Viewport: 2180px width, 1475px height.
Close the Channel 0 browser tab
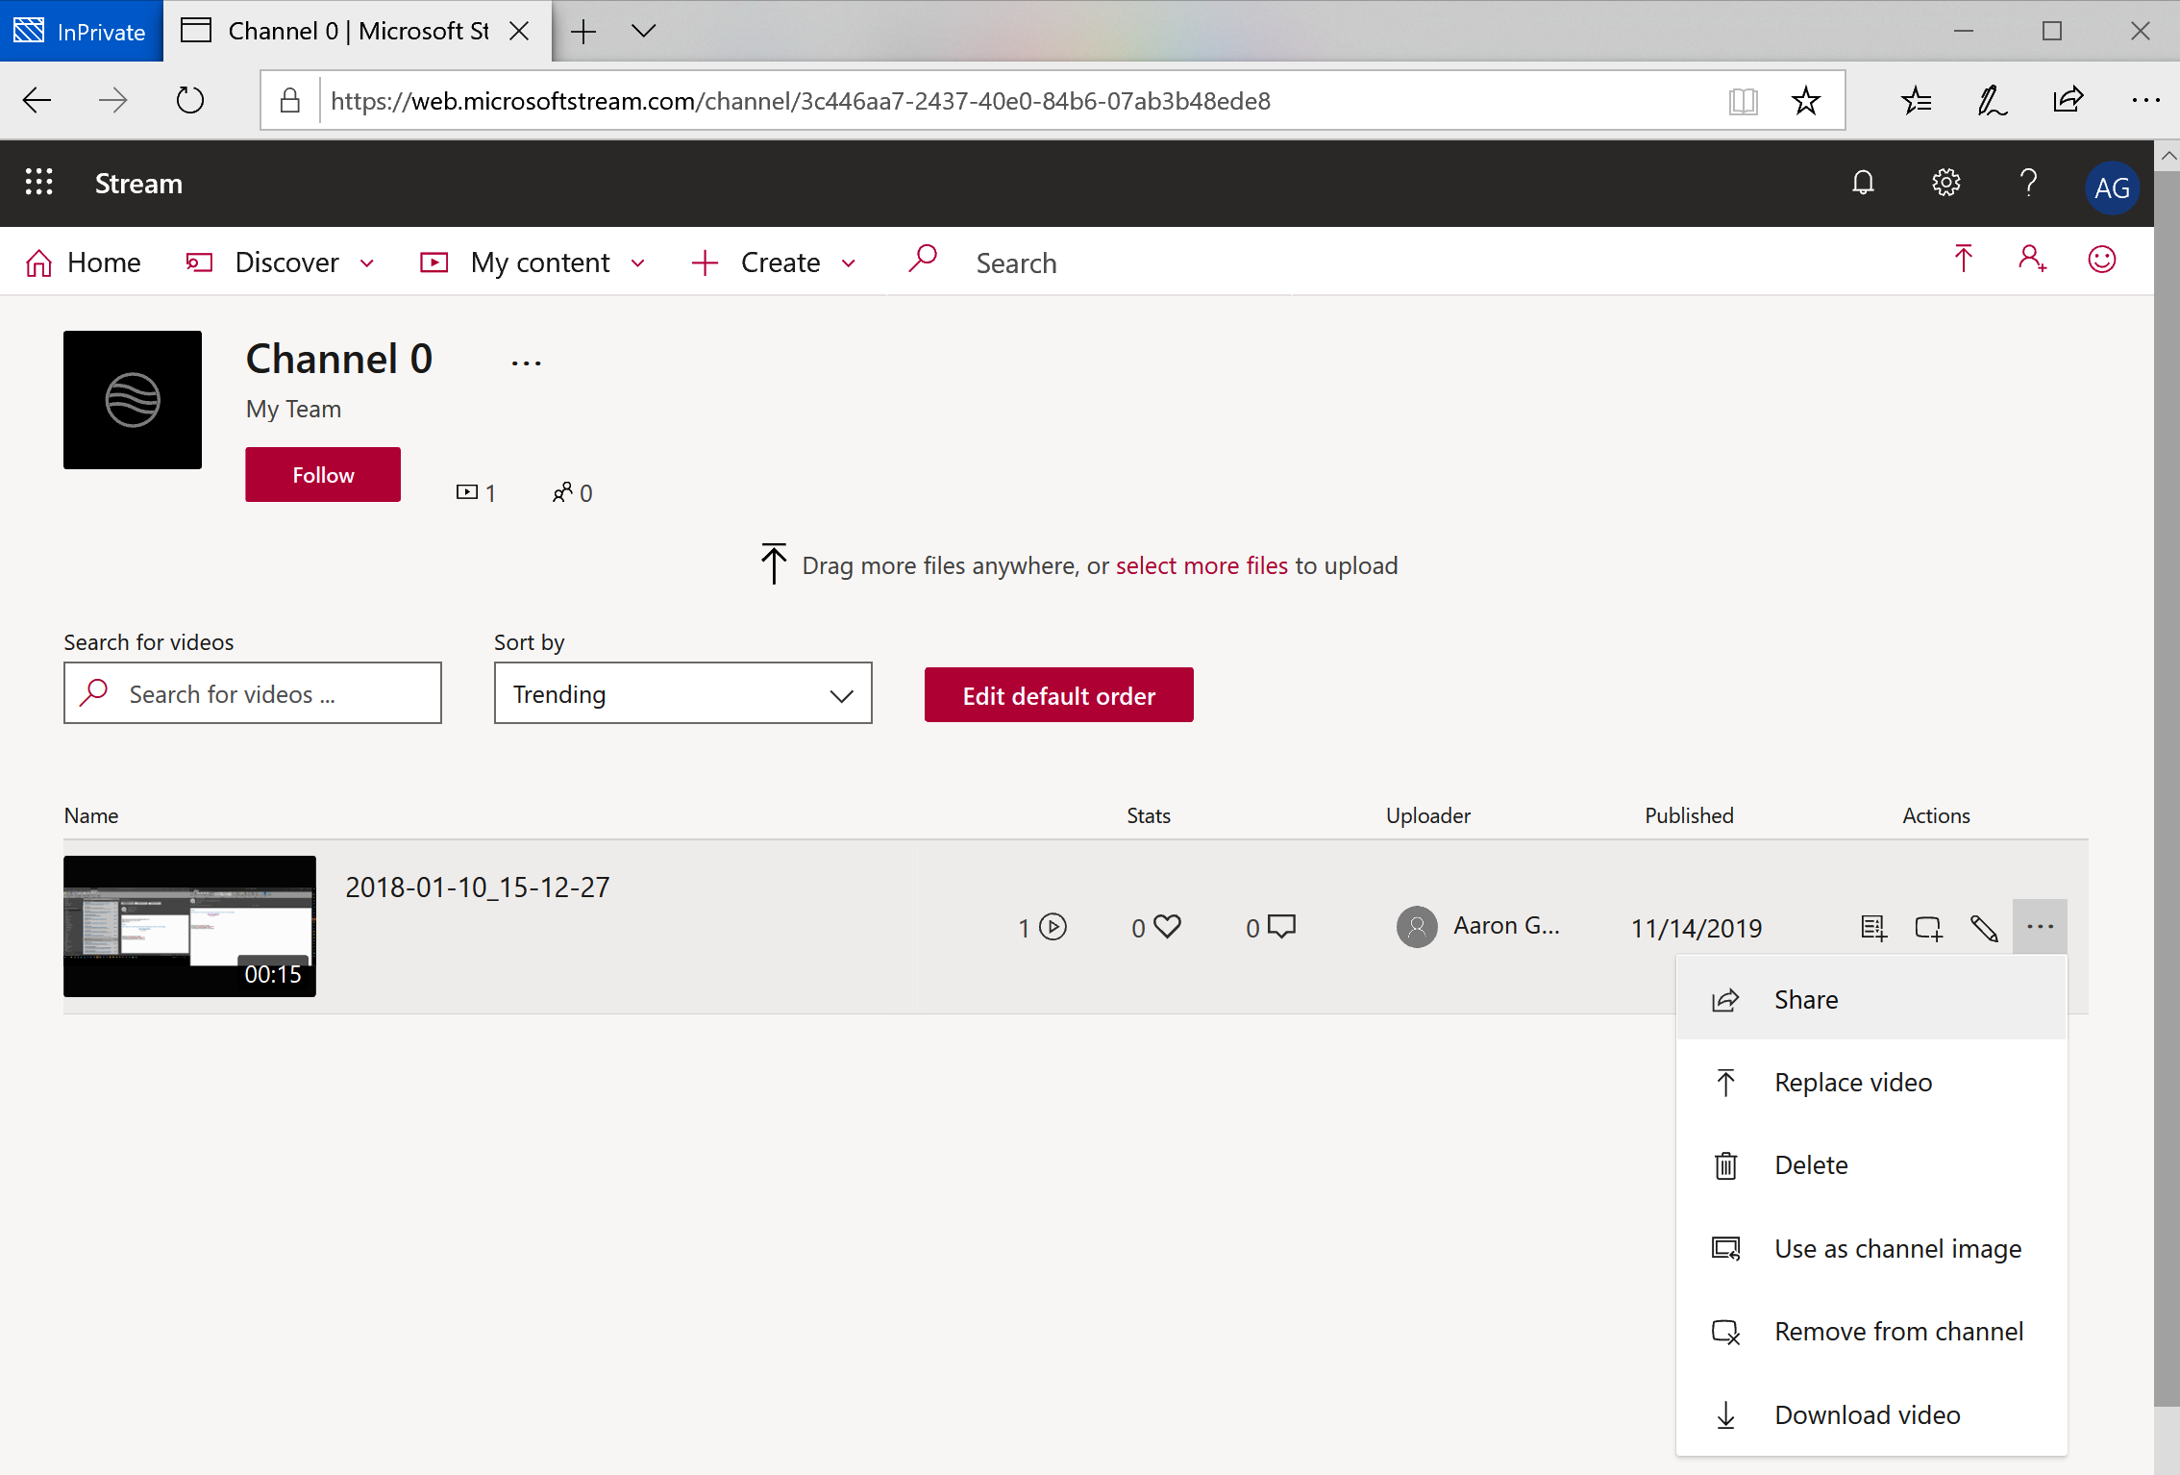519,31
